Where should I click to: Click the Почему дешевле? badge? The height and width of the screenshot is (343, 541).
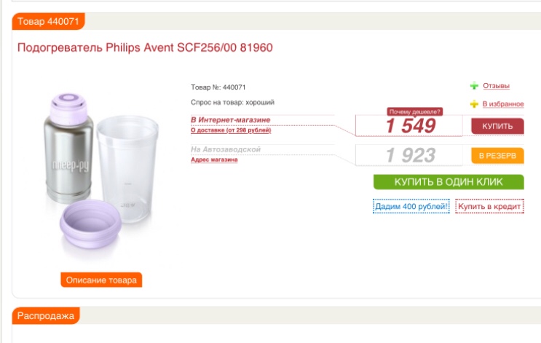tap(414, 111)
